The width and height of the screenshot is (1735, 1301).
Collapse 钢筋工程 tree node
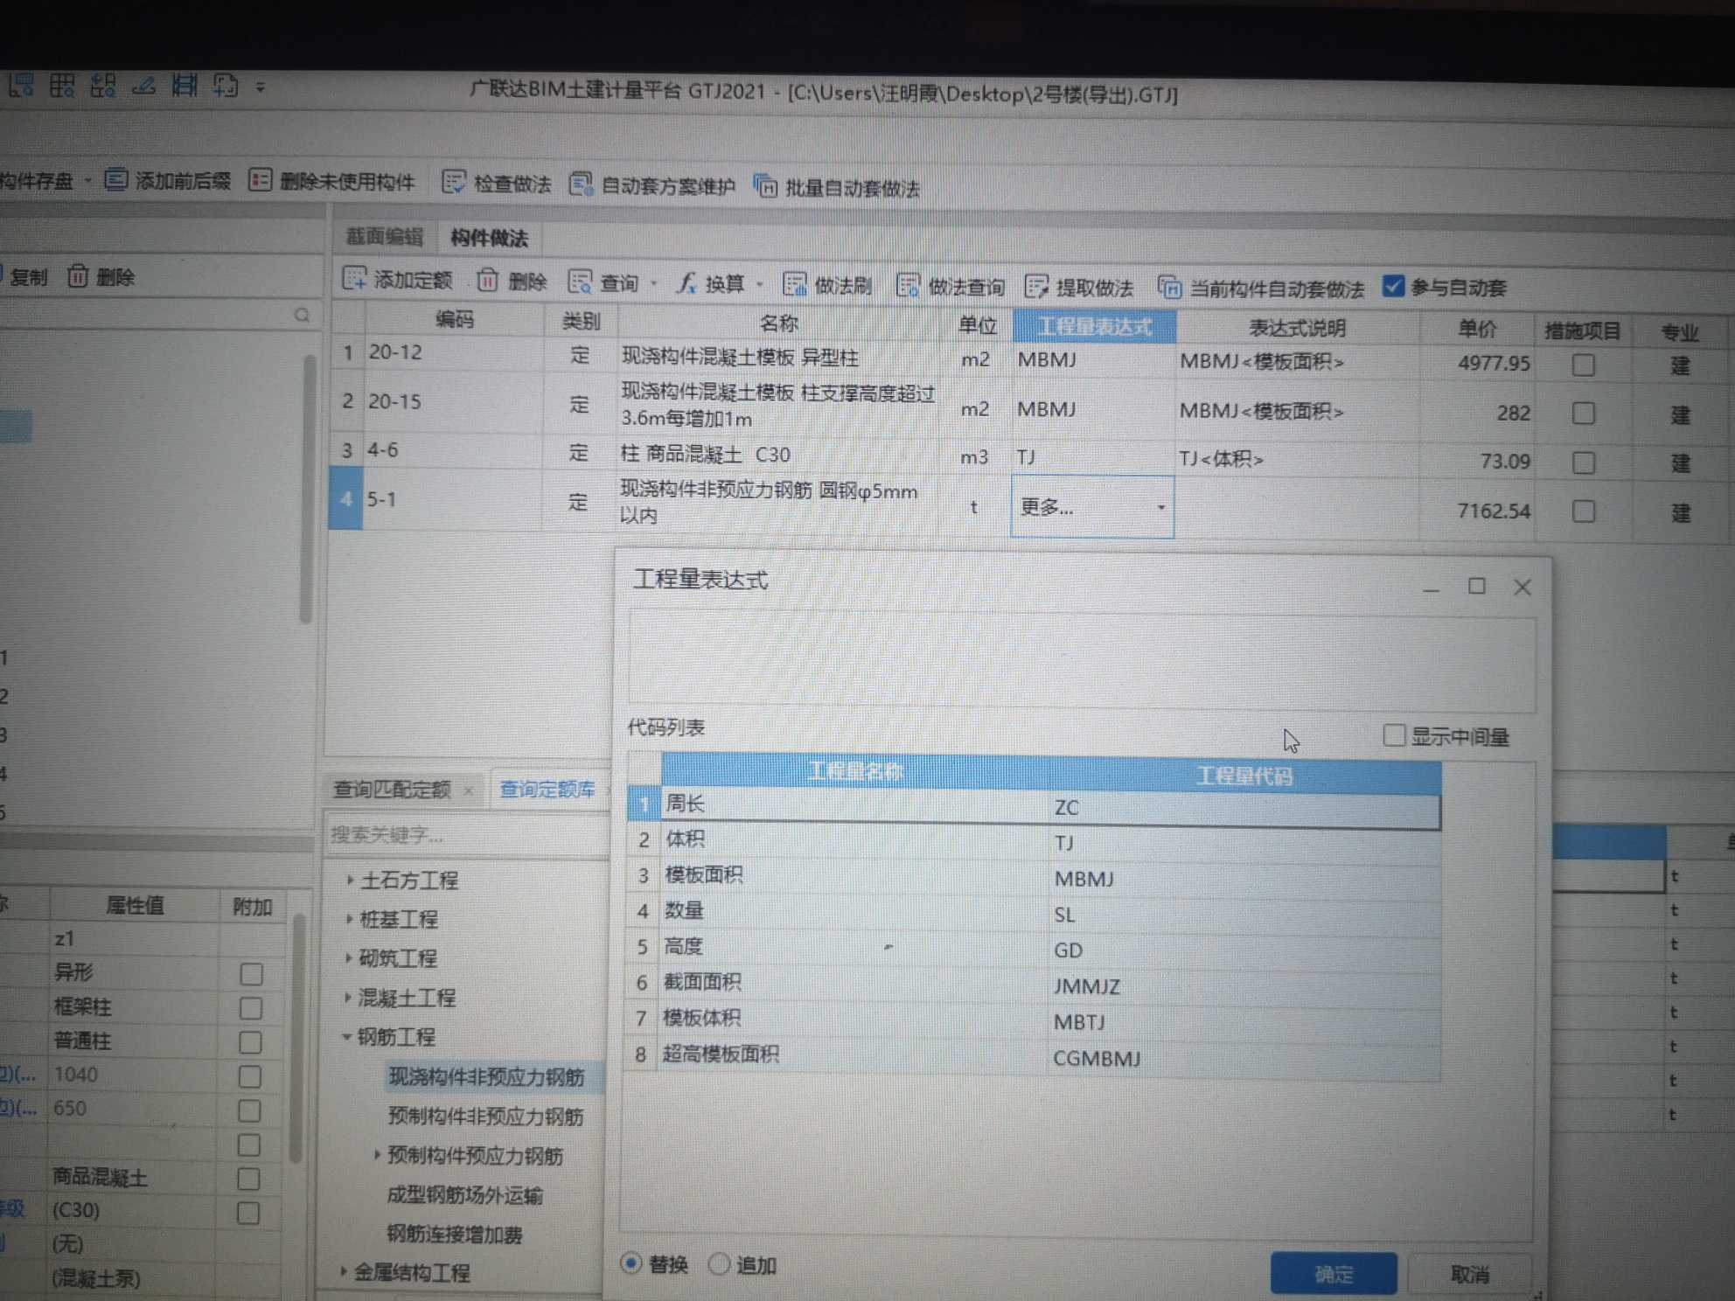[346, 1036]
